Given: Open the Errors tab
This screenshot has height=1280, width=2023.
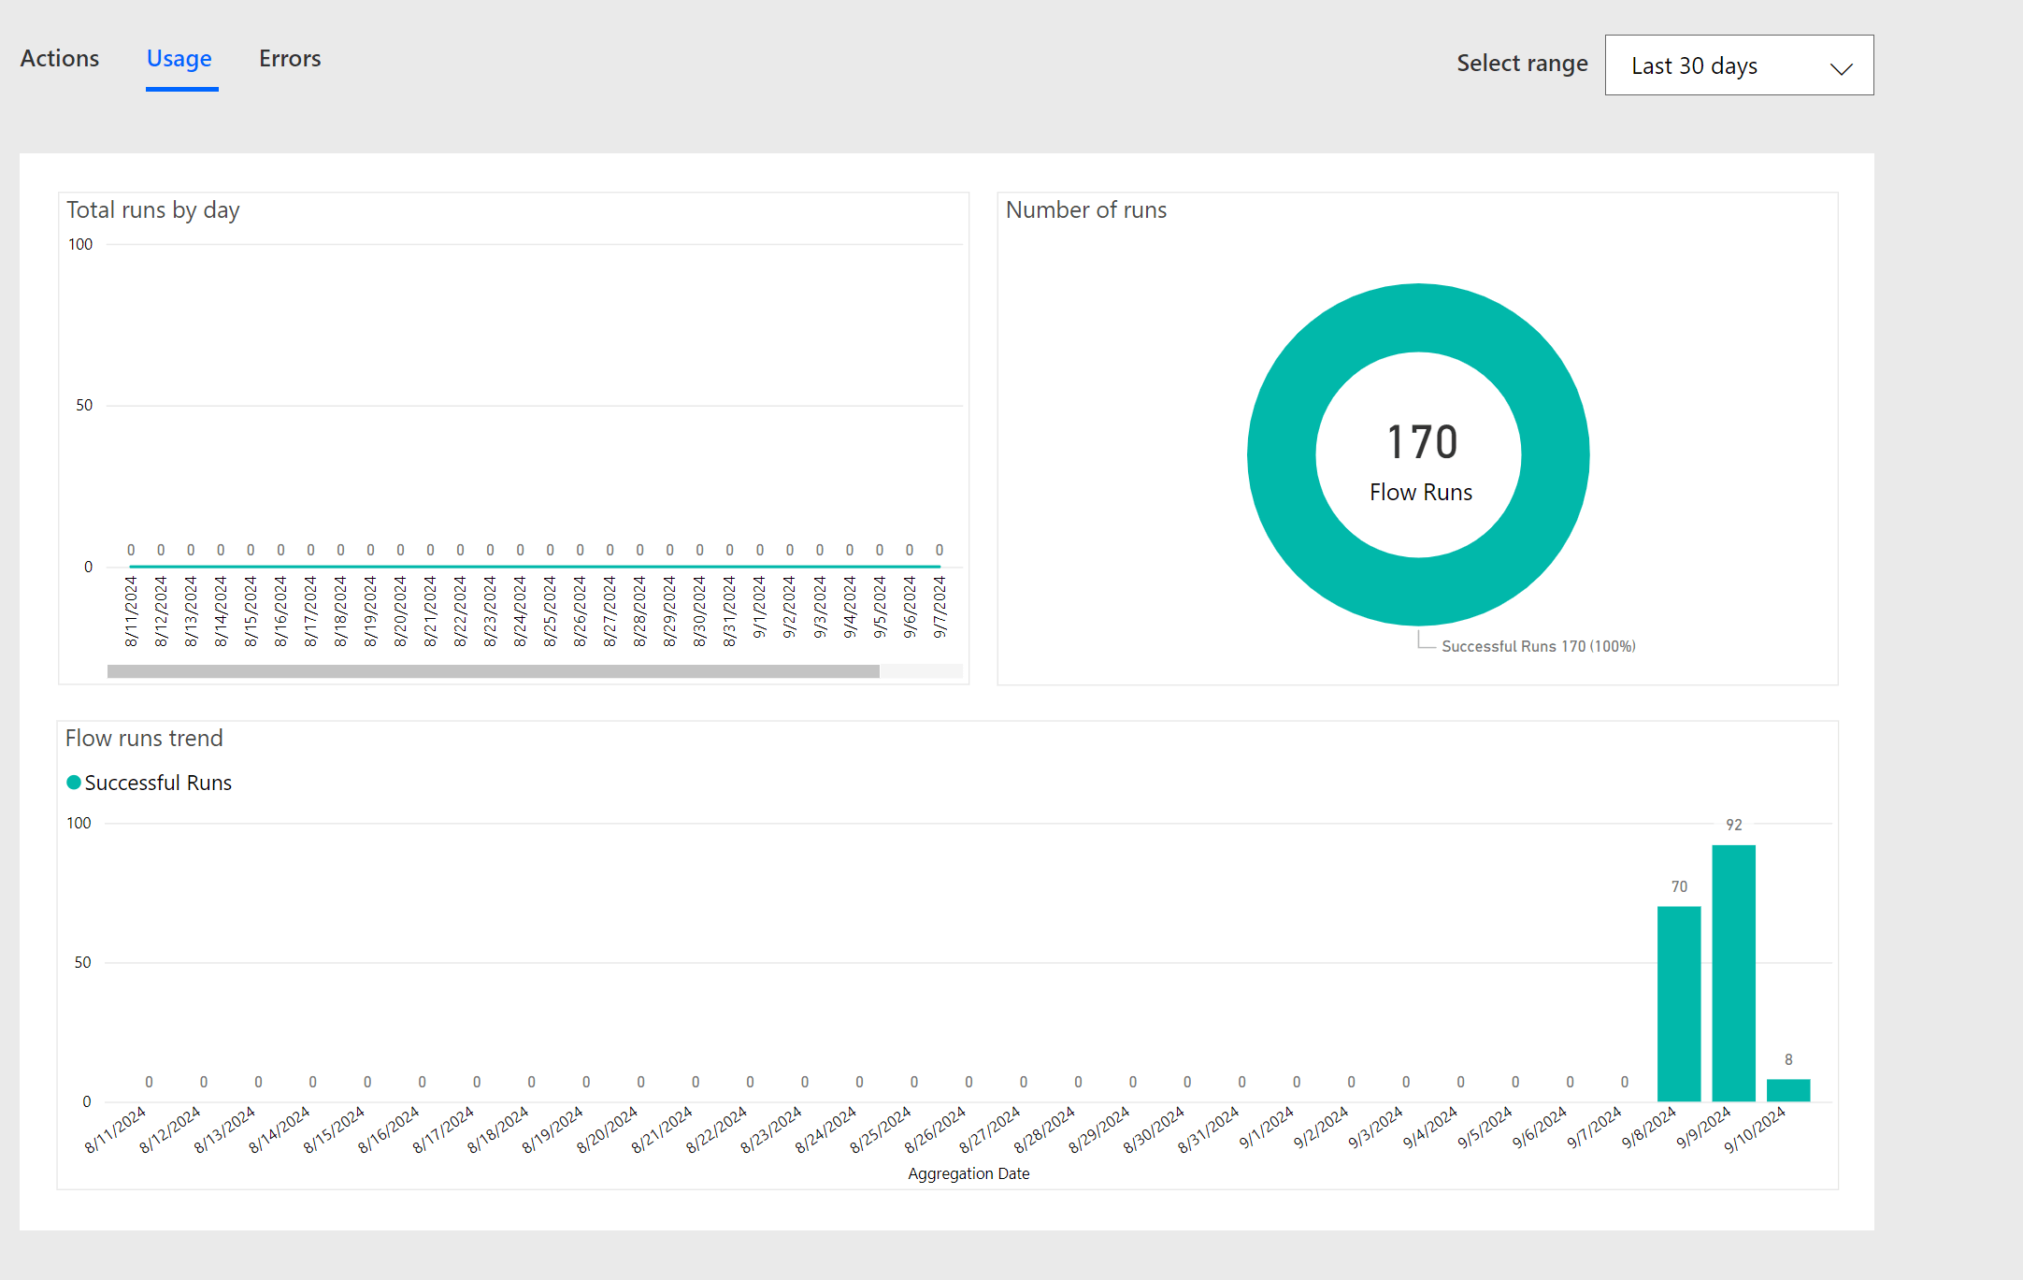Looking at the screenshot, I should pyautogui.click(x=290, y=58).
